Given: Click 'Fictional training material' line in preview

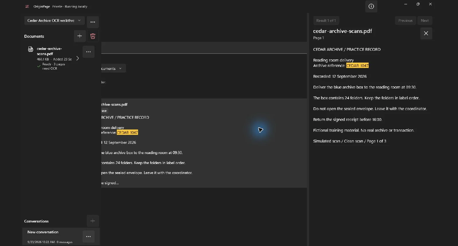Looking at the screenshot, I should click(364, 130).
